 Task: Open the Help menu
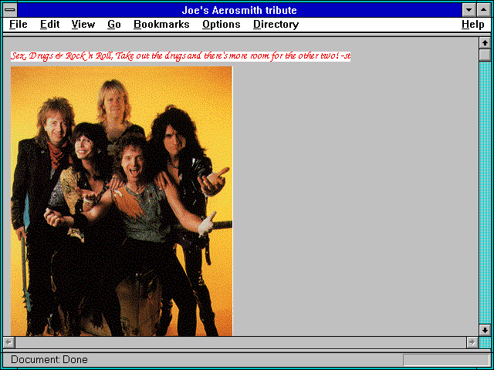(x=473, y=25)
